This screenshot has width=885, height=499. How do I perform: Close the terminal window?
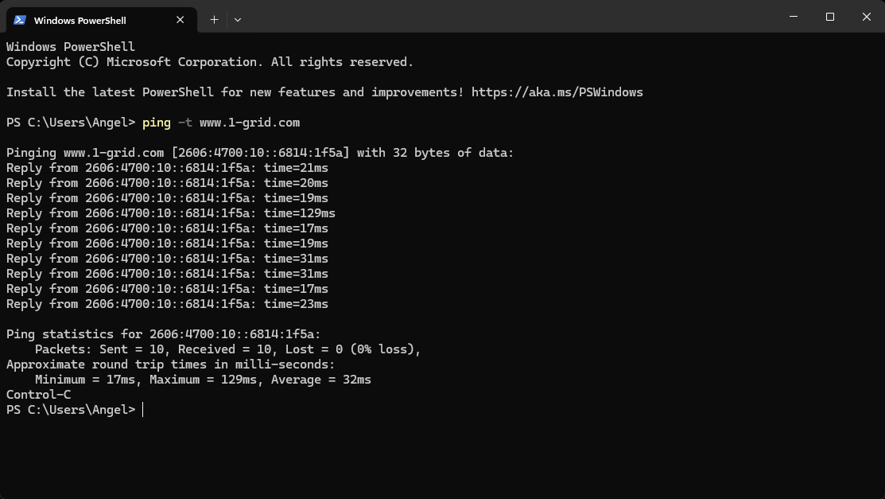pos(867,17)
